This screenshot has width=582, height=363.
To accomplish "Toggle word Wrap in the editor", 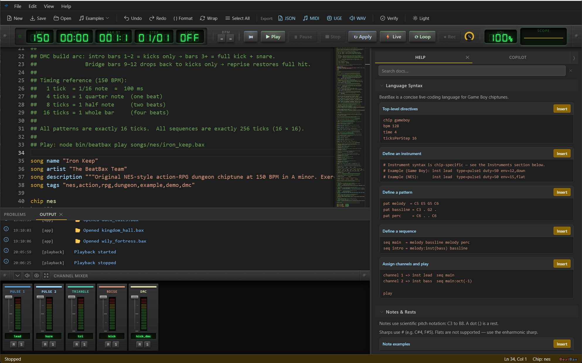I will (x=209, y=18).
